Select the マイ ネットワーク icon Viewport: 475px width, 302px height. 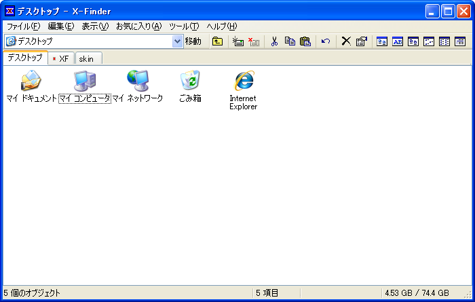click(x=137, y=81)
